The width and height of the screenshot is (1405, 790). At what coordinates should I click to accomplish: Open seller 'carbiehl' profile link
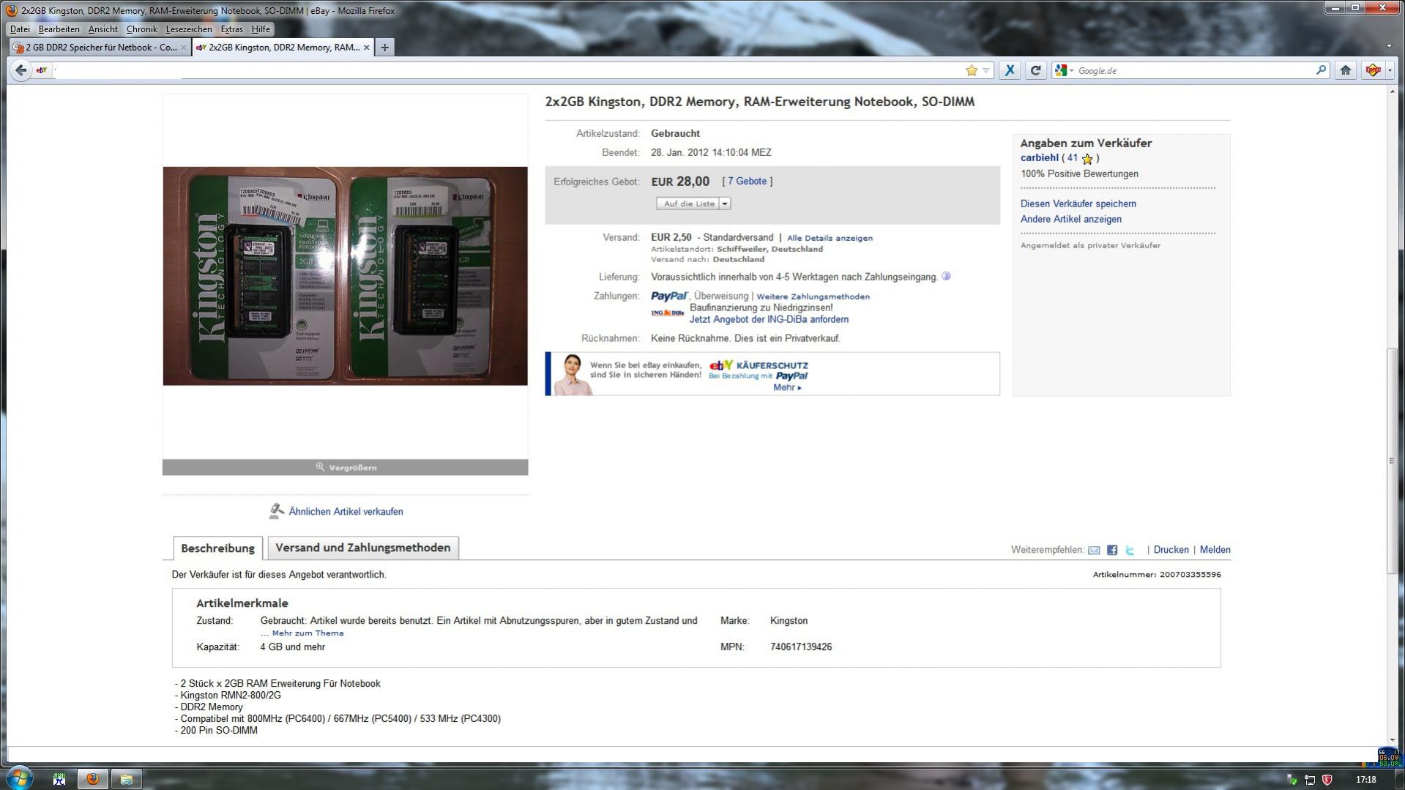(x=1039, y=157)
